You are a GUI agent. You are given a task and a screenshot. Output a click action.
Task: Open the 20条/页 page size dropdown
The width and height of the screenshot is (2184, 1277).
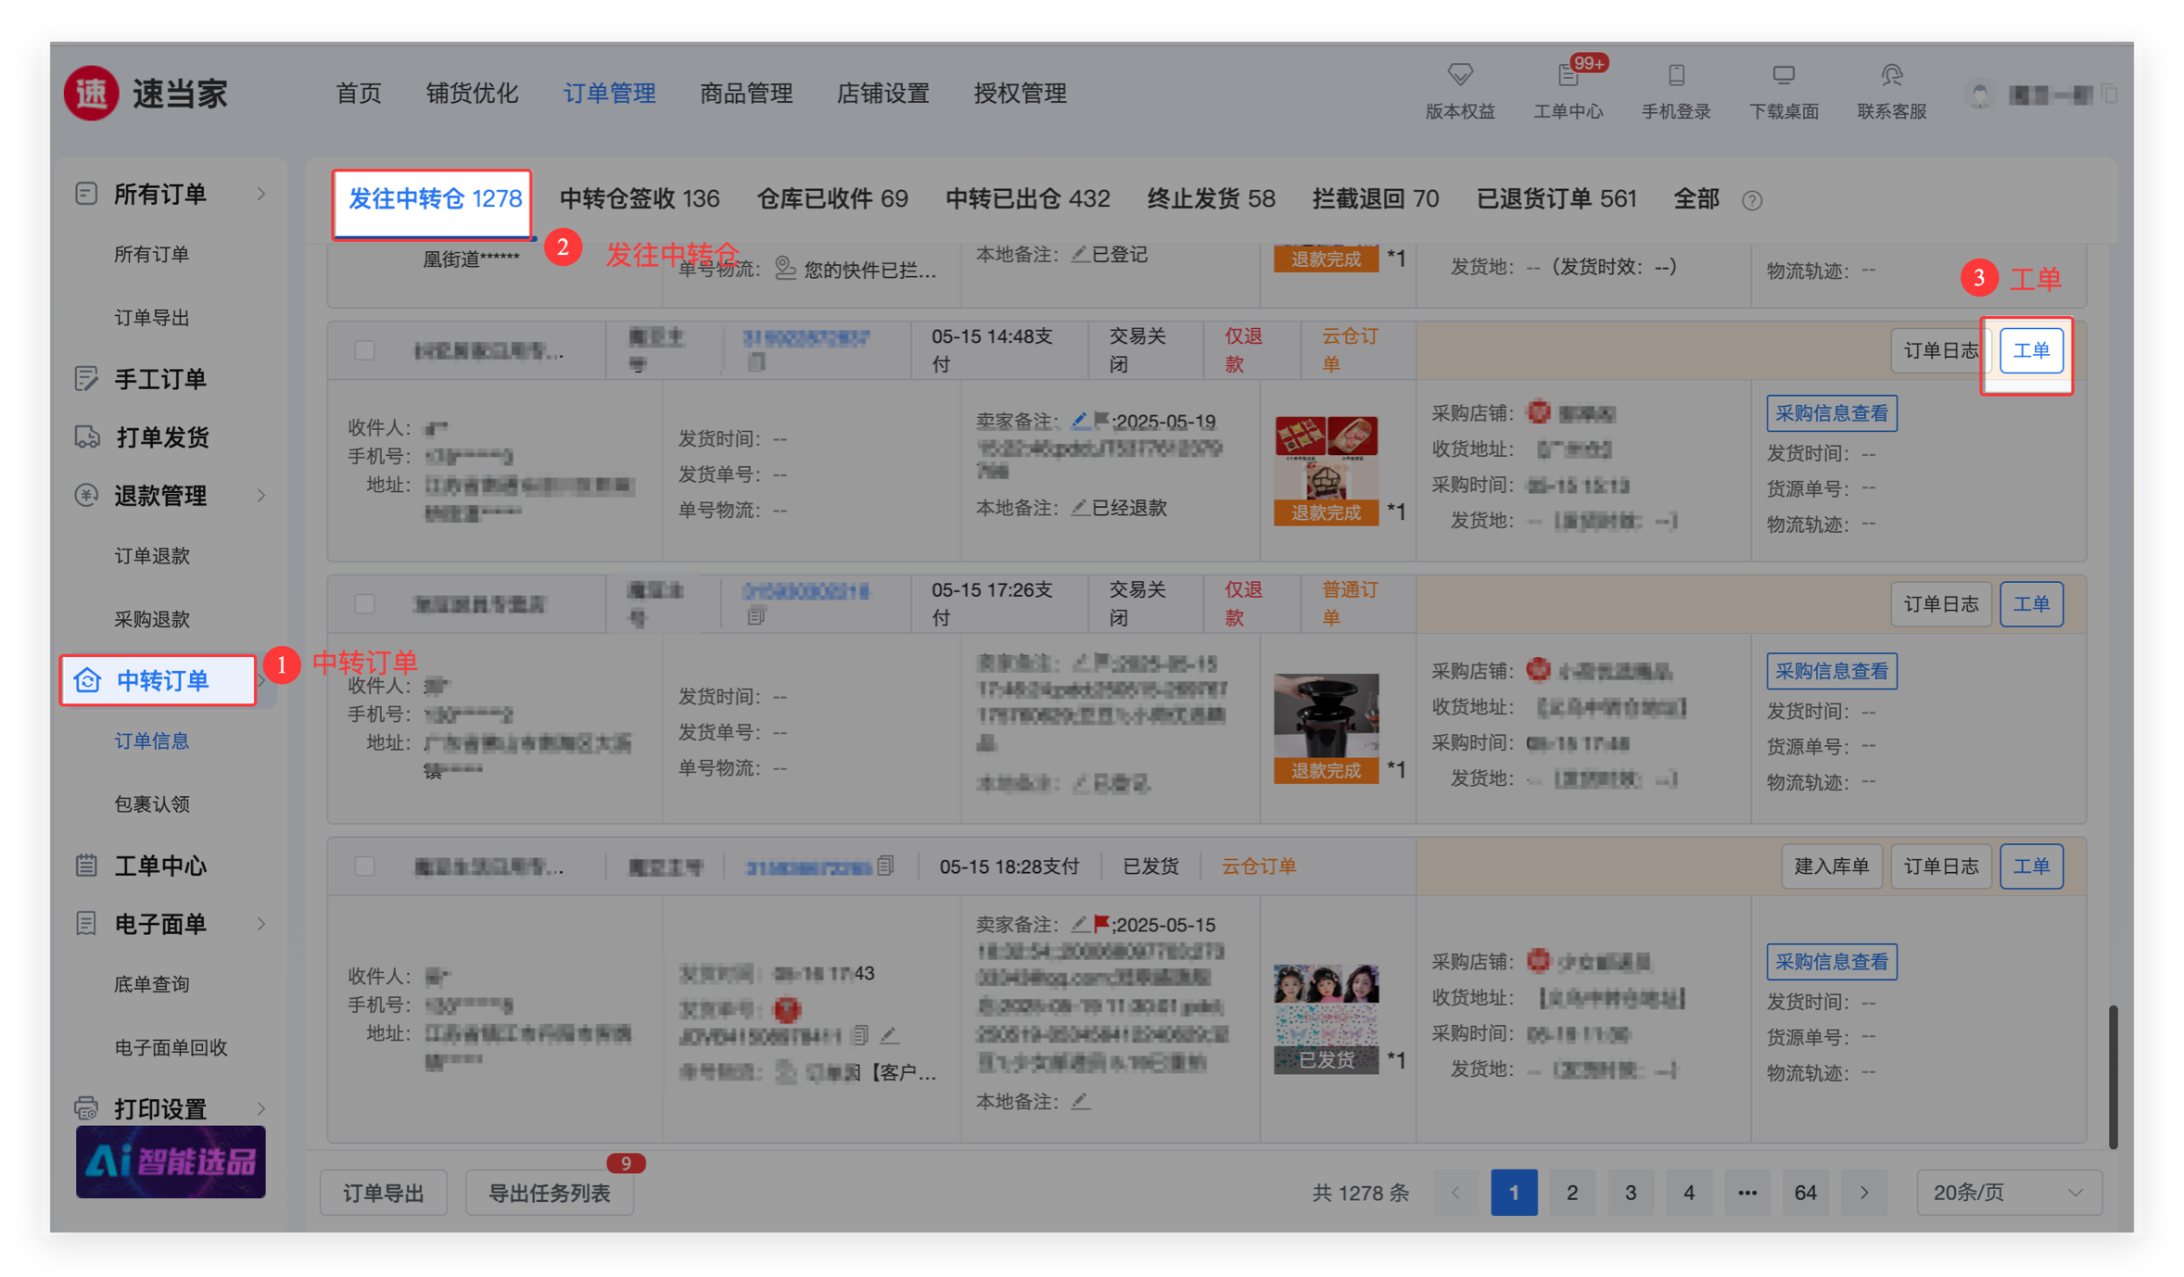pos(2008,1193)
